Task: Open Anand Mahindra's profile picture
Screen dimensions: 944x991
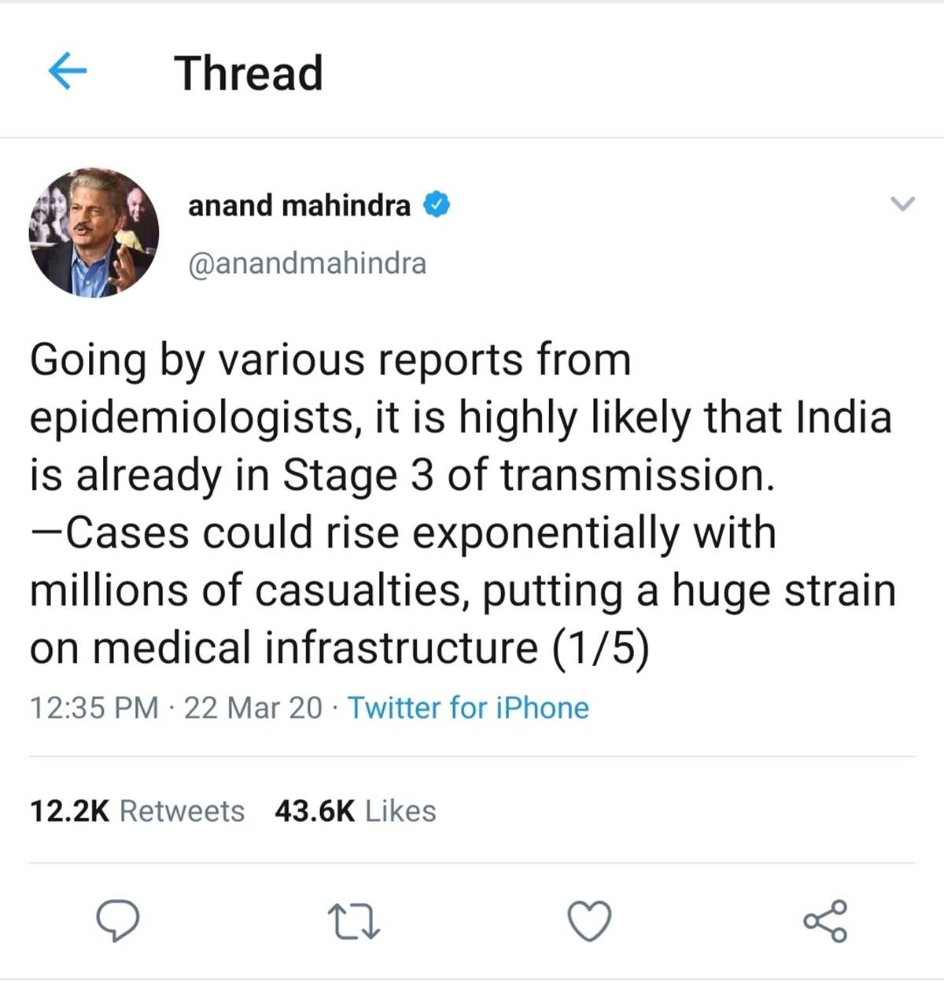Action: [94, 233]
